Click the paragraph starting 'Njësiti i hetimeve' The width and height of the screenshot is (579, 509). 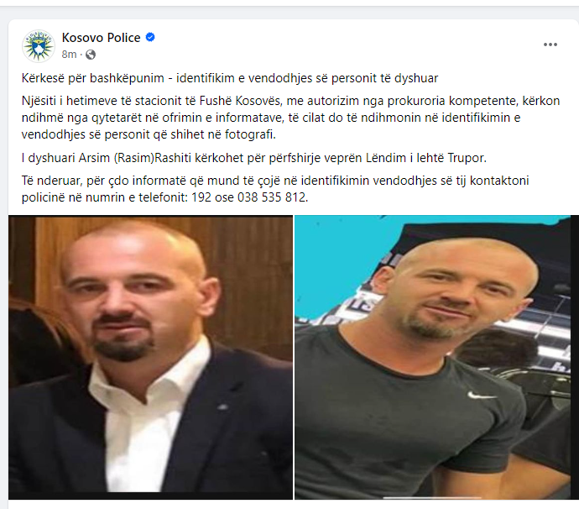[290, 118]
